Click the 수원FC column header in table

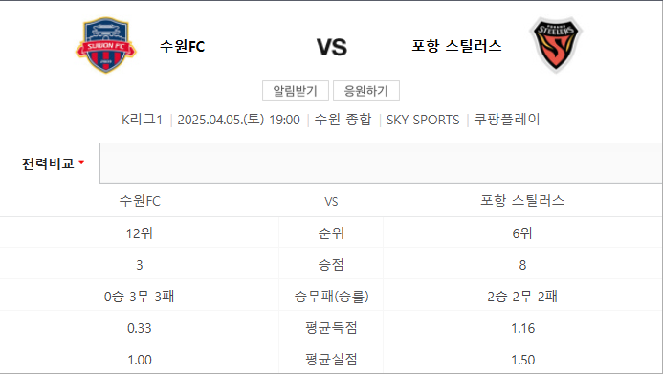click(140, 201)
